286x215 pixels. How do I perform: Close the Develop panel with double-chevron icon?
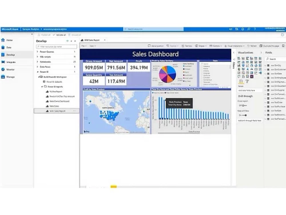click(x=75, y=41)
